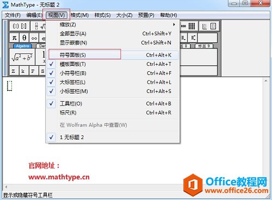Open the 大小(Z) menu
The height and width of the screenshot is (200, 272).
[x=124, y=15]
